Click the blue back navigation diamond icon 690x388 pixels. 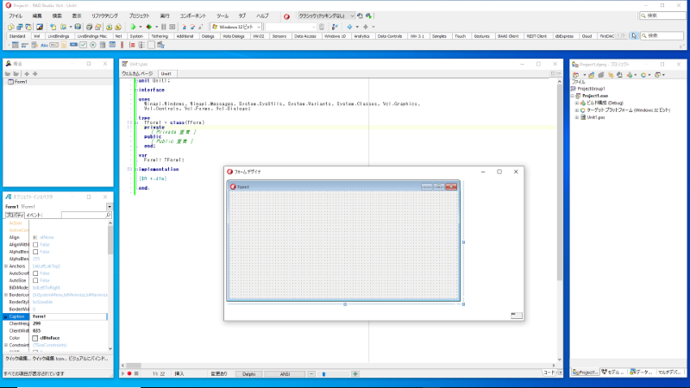pos(349,27)
